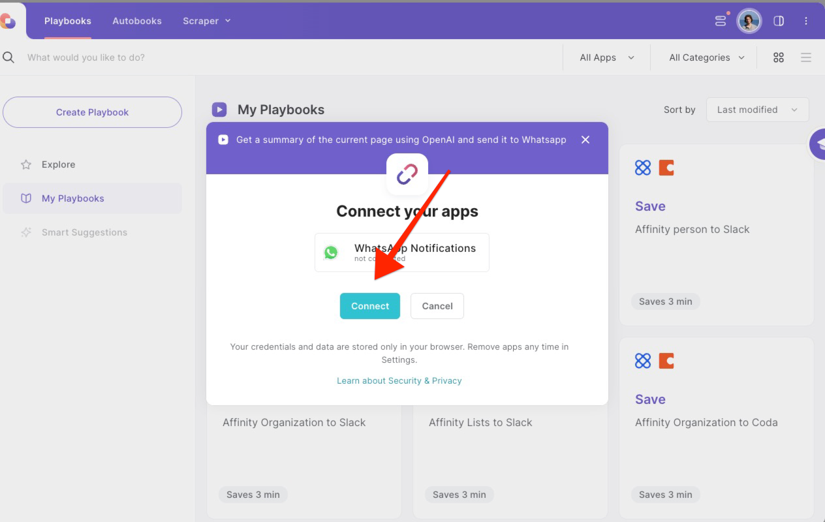The width and height of the screenshot is (825, 522).
Task: Click the Smart Suggestions sparkle icon
Action: pyautogui.click(x=26, y=232)
